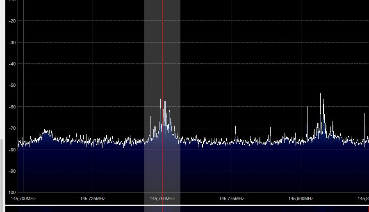
Task: Click the -50 dB scale label
Action: tap(12, 85)
